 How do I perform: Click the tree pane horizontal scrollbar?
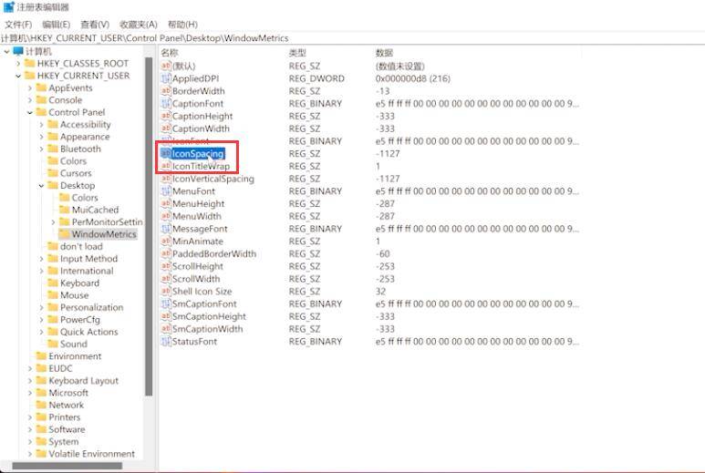pyautogui.click(x=67, y=466)
